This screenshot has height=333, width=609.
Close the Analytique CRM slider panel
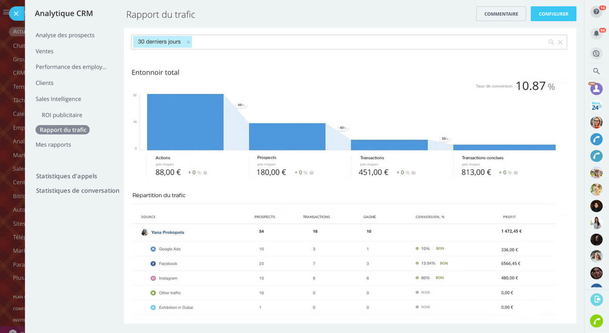coord(16,13)
